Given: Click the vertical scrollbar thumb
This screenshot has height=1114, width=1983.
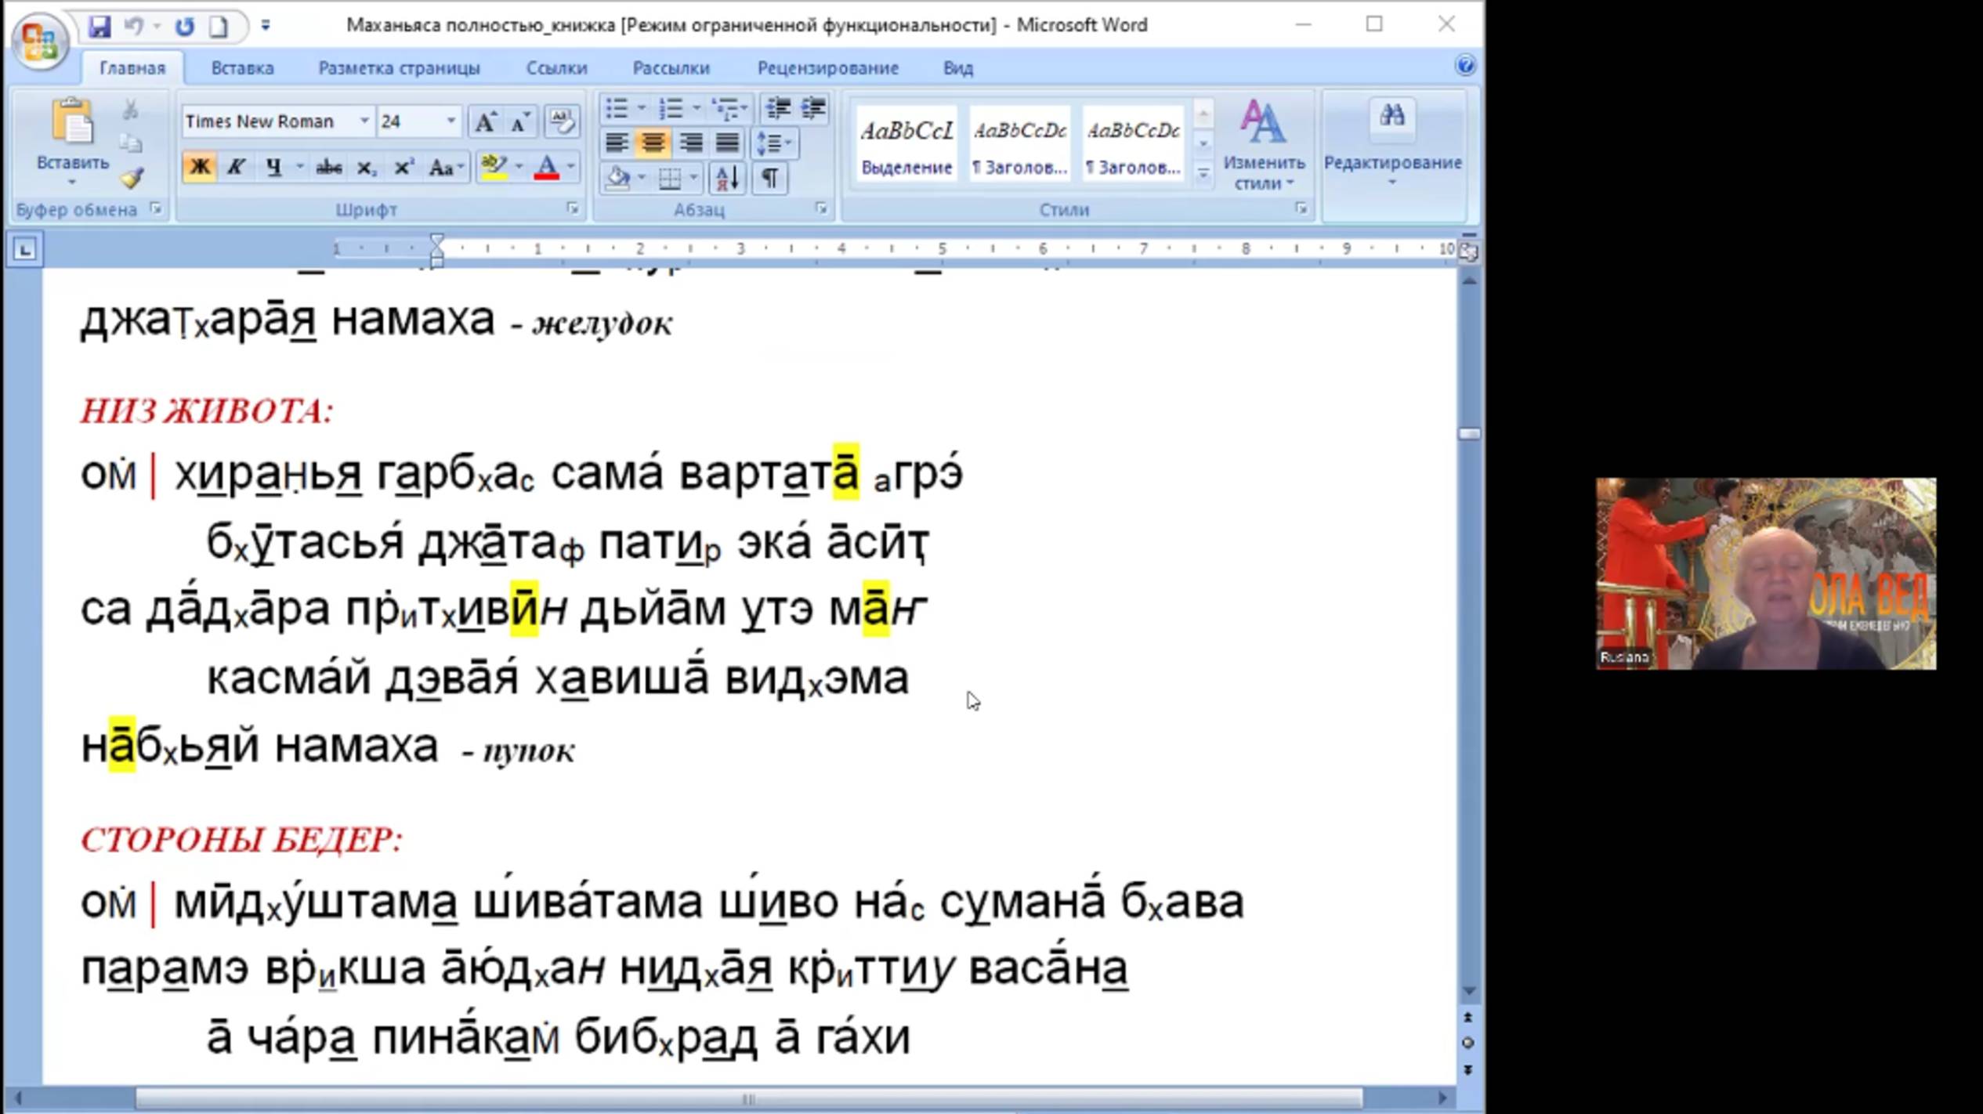Looking at the screenshot, I should [1469, 433].
